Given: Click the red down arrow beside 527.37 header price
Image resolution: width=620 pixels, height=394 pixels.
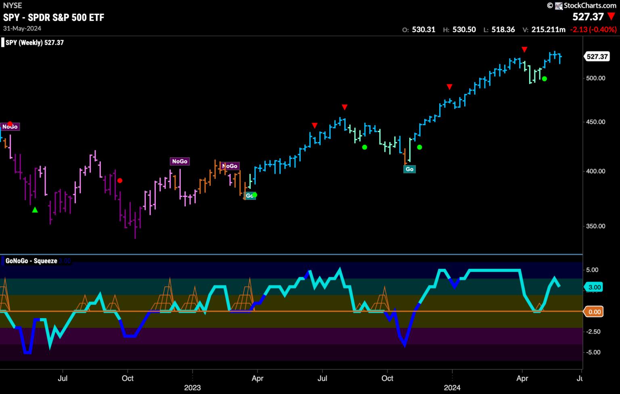Looking at the screenshot, I should coord(612,17).
